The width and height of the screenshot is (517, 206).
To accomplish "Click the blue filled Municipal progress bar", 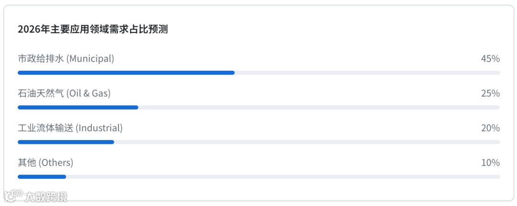I will pos(126,73).
